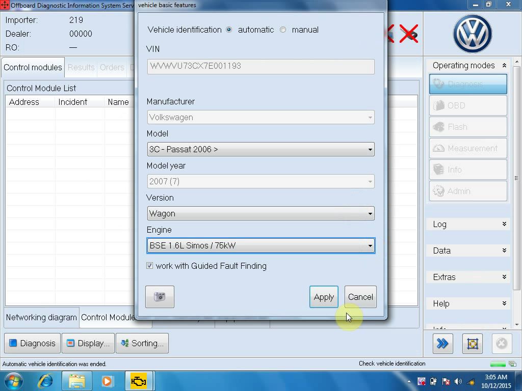The height and width of the screenshot is (391, 522).
Task: Open the Manufacturer dropdown Volkswagen
Action: 260,118
